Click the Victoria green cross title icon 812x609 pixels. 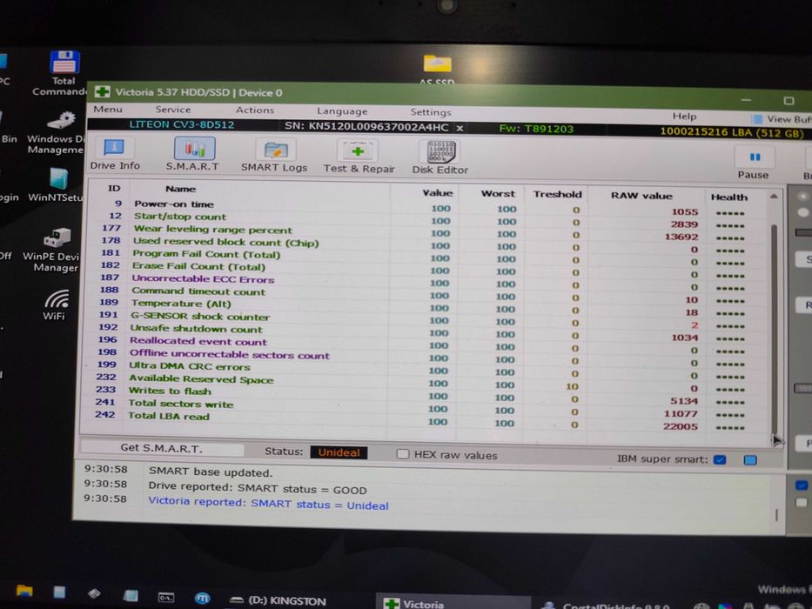[x=102, y=91]
